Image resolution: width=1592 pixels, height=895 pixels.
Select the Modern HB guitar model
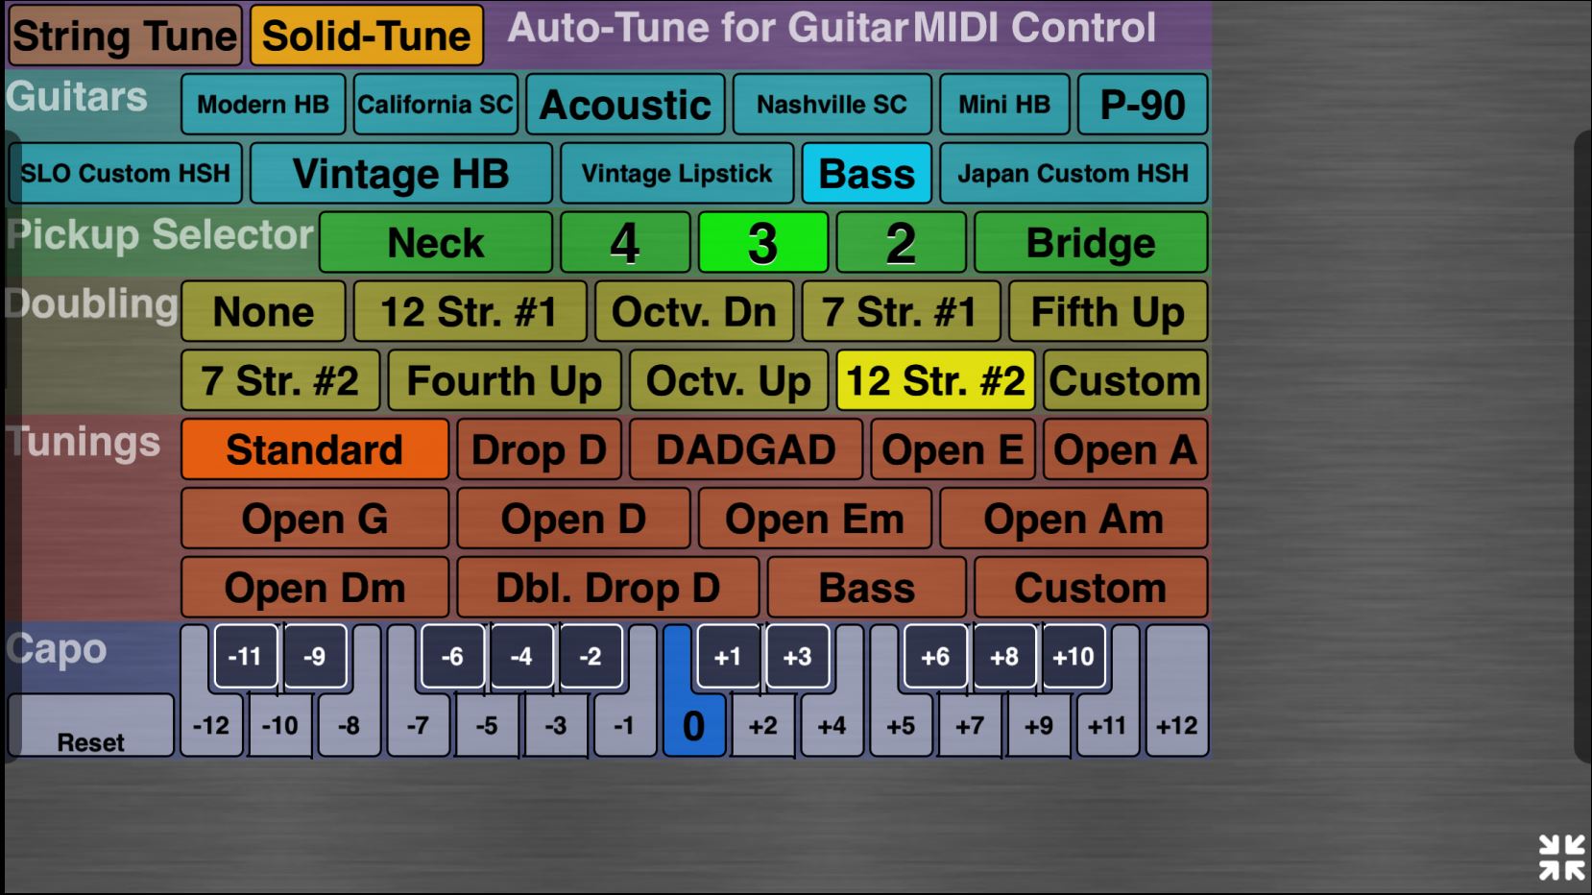[x=263, y=104]
